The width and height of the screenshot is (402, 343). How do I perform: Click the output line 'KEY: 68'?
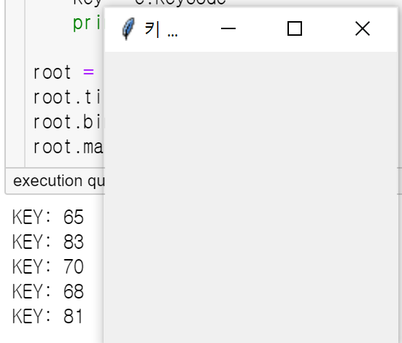point(48,291)
